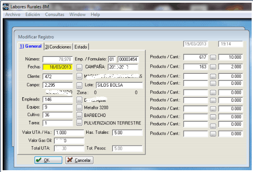Image resolution: width=253 pixels, height=172 pixels.
Task: Click the Empleado field with 146
Action: point(58,100)
